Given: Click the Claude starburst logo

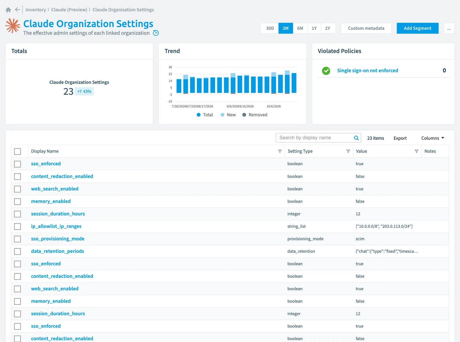Looking at the screenshot, I should pos(13,26).
